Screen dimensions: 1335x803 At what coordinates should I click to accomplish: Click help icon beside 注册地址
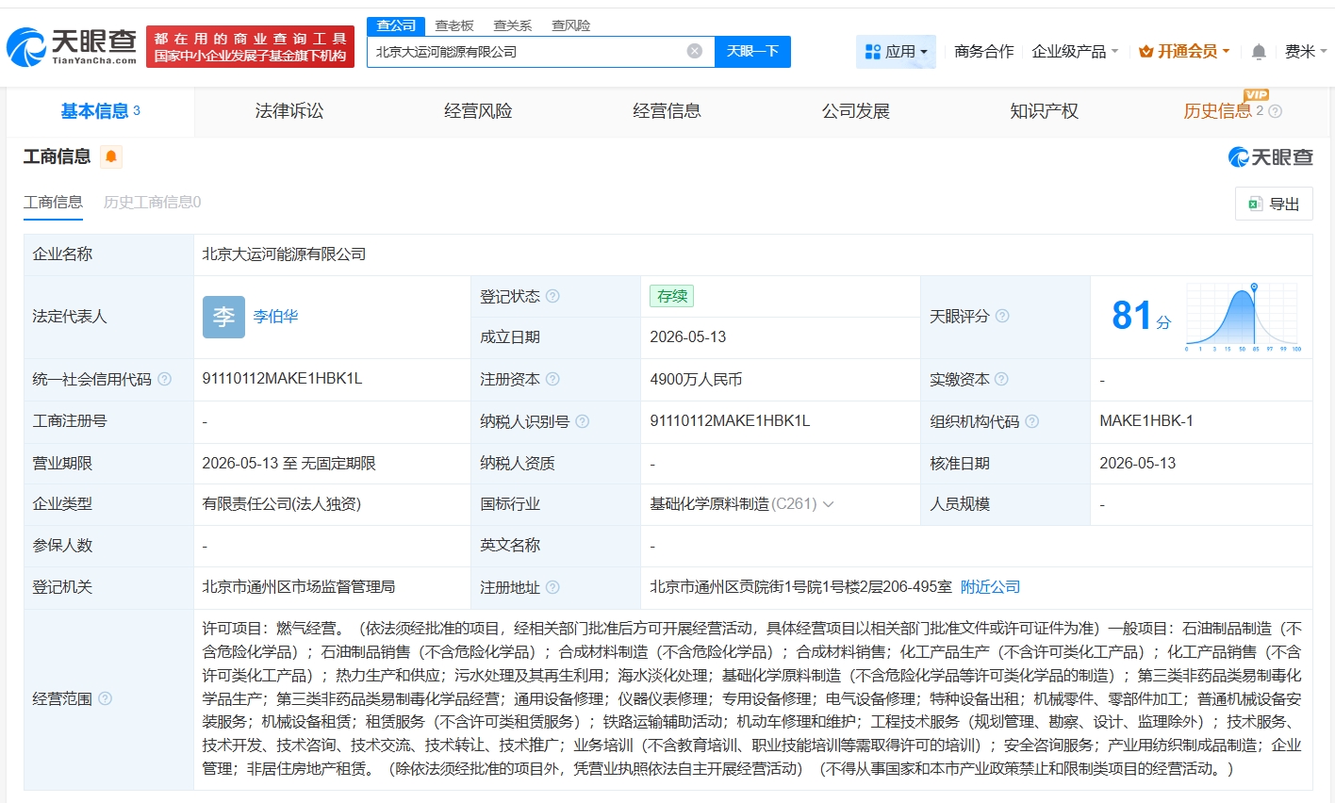pyautogui.click(x=552, y=587)
